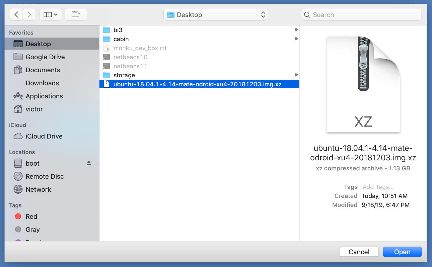Select Google Drive folder in sidebar
Viewport: 432px width, 267px height.
tap(45, 57)
